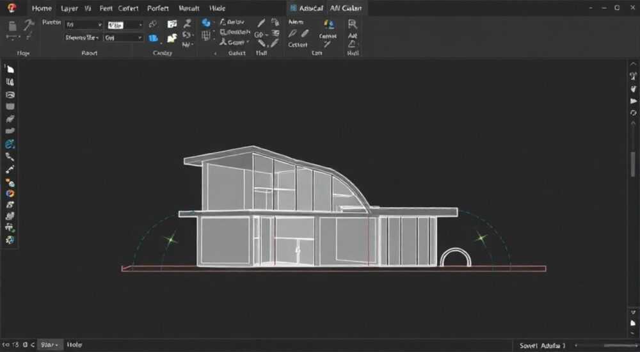Open the Cgi combo box dropdown
The height and width of the screenshot is (352, 640).
pos(124,38)
